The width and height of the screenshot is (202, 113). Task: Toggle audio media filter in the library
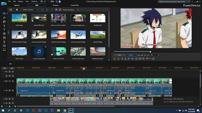pos(52,10)
